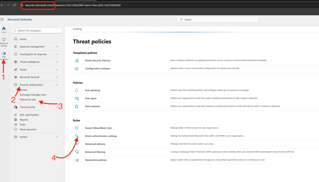Click the Configuration analyzer icon
This screenshot has height=182, width=319.
(x=77, y=68)
